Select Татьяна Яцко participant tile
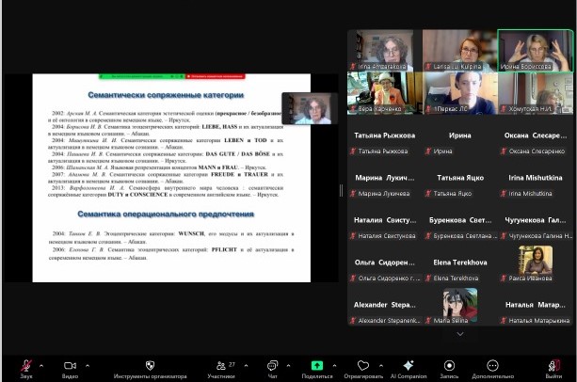577x382 pixels. point(460,178)
